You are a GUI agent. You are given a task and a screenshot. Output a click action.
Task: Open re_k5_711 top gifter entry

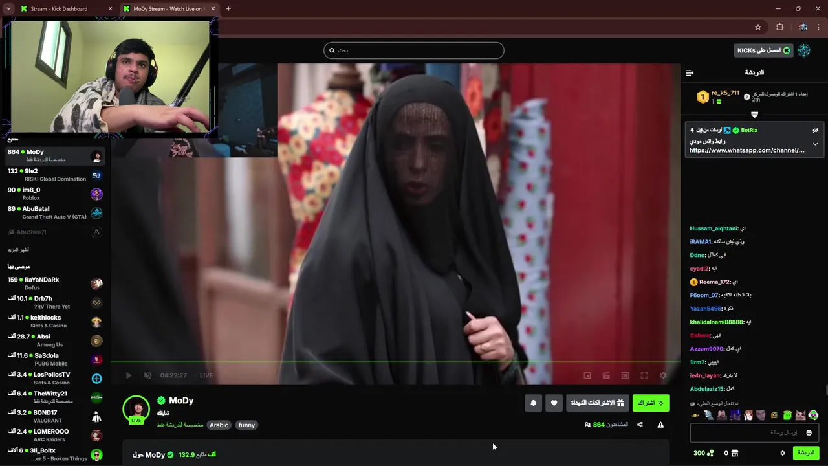[x=717, y=97]
